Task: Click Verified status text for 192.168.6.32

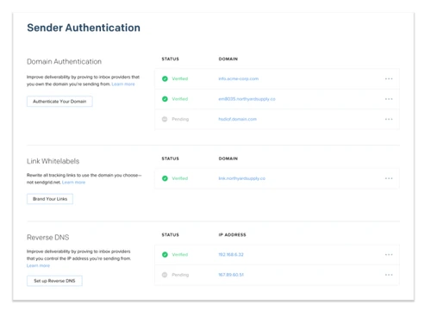Action: click(180, 255)
